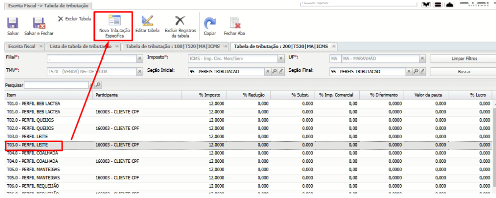496x198 pixels.
Task: Click into the Pesquisar text box
Action: 57,85
